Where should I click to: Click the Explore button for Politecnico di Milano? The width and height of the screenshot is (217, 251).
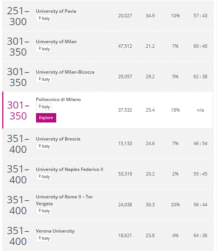point(46,118)
